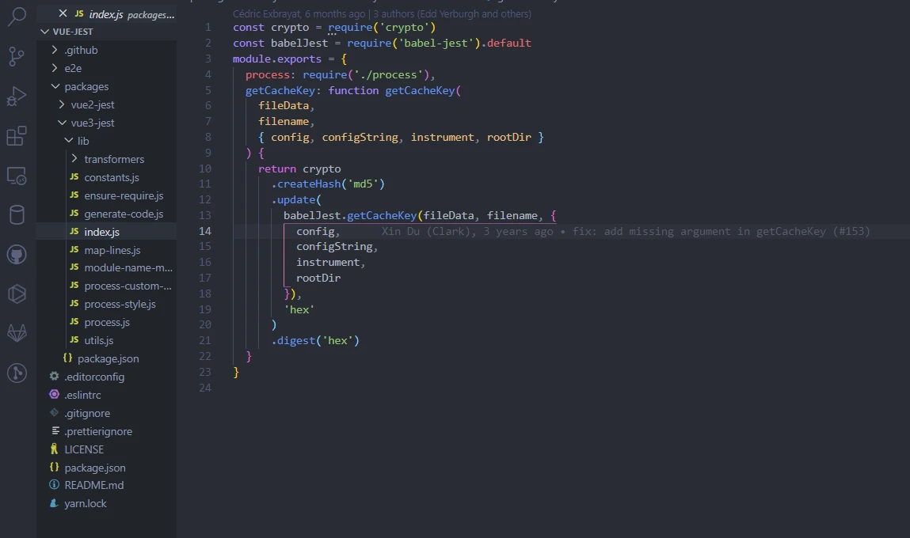Select yarn.lock in the explorer
Image resolution: width=910 pixels, height=538 pixels.
point(85,503)
